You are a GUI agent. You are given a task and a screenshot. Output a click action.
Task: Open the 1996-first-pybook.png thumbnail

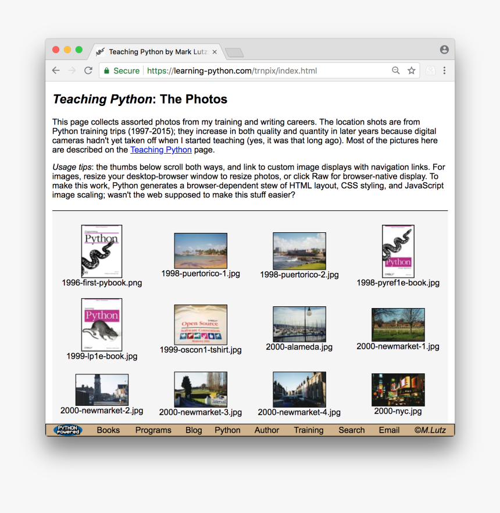pyautogui.click(x=102, y=252)
